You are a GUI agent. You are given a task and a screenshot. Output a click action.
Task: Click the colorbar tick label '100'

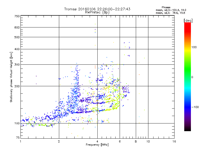coord(194,47)
